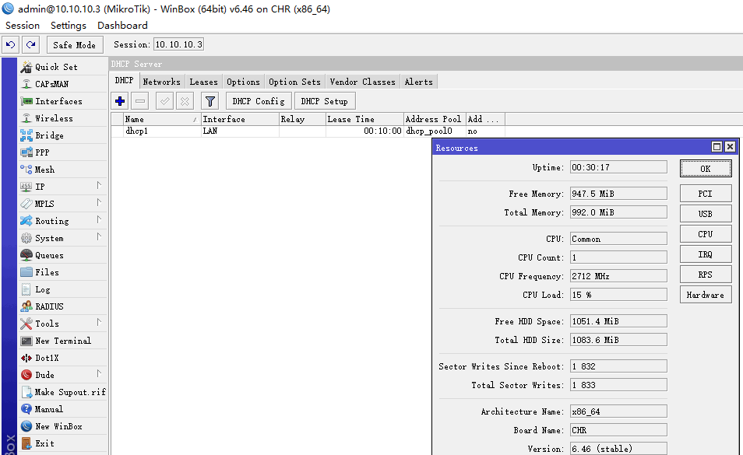Toggle Safe Mode

click(75, 45)
